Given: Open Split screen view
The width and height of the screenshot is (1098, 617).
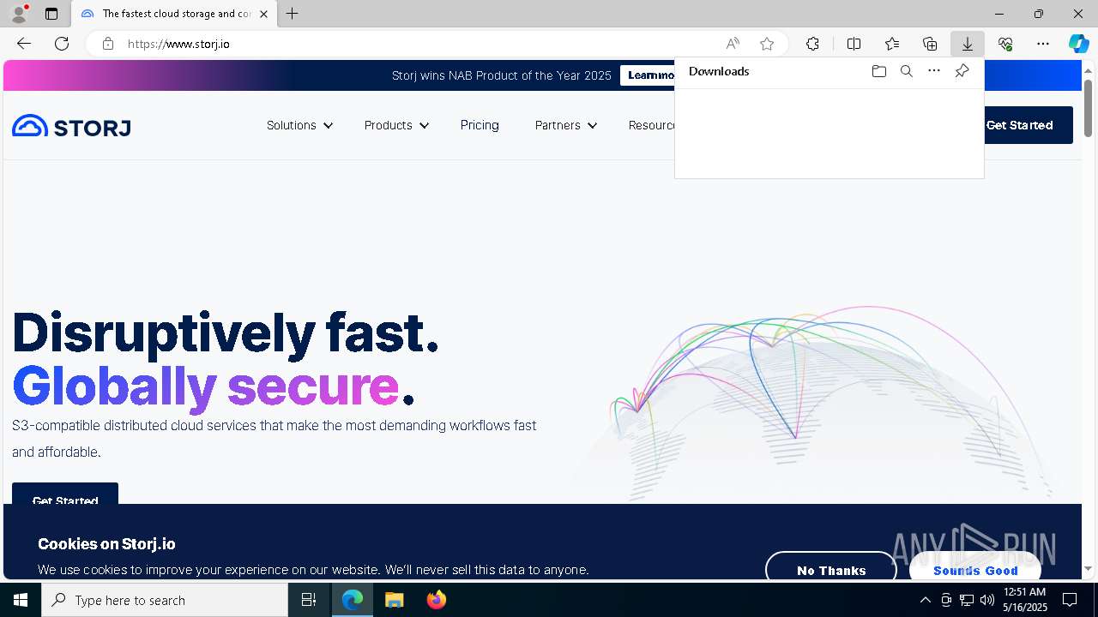Looking at the screenshot, I should point(854,44).
